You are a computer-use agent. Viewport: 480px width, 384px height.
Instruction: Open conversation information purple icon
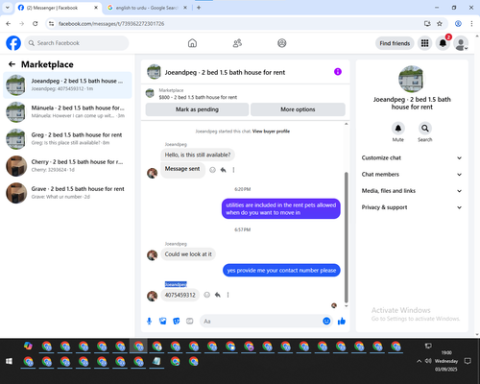[338, 72]
